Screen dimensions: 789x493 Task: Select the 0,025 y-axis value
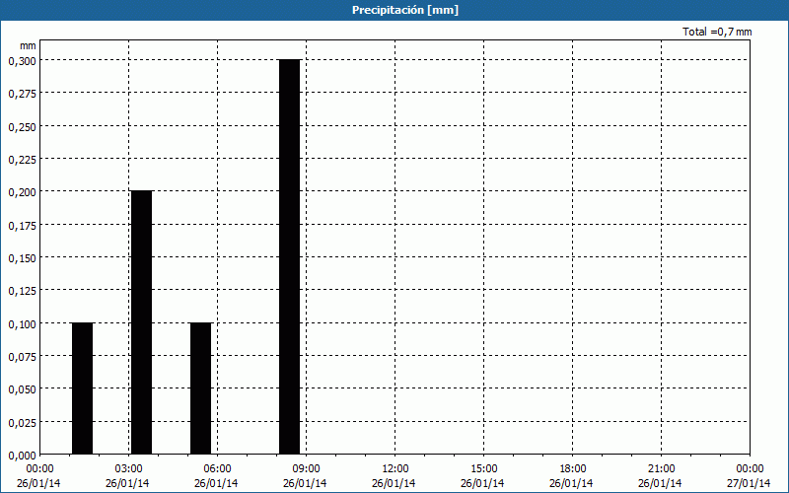coord(22,422)
